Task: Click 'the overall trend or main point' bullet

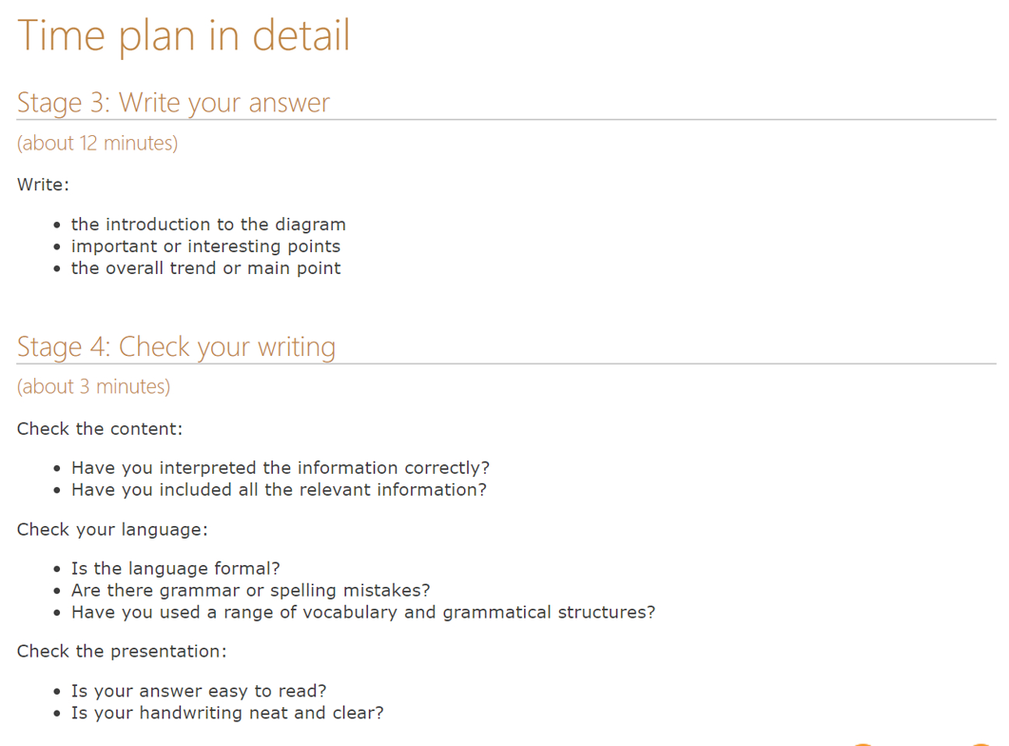Action: (205, 268)
